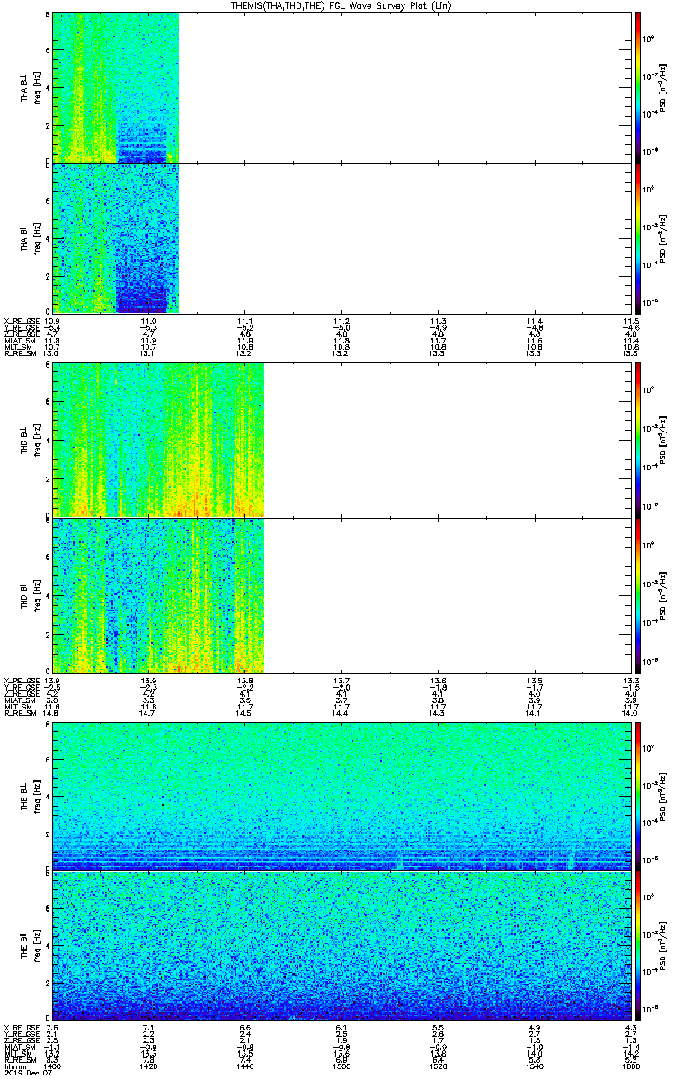This screenshot has width=674, height=1079.
Task: Click the THA BII PSD color bar
Action: pyautogui.click(x=639, y=237)
